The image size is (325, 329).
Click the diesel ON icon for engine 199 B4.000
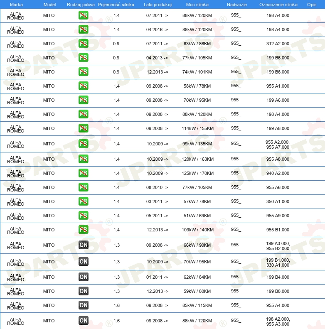tap(83, 277)
